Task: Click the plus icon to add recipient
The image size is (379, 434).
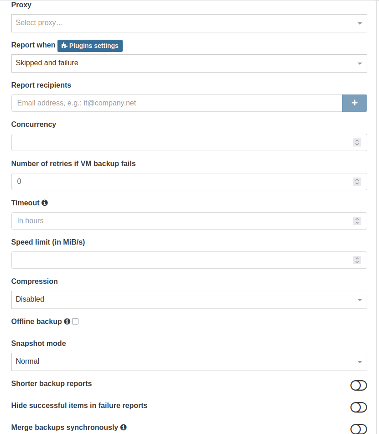Action: tap(354, 103)
